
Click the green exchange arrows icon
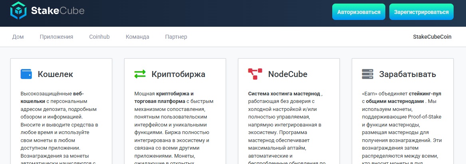140,74
